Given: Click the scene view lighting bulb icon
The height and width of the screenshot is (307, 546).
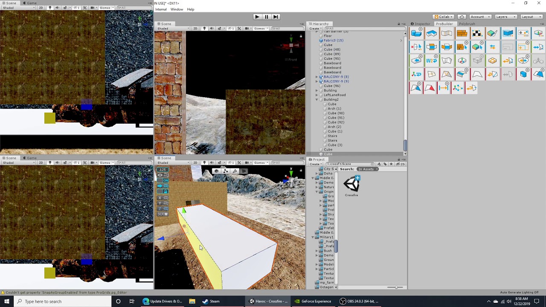Looking at the screenshot, I should pyautogui.click(x=205, y=162).
